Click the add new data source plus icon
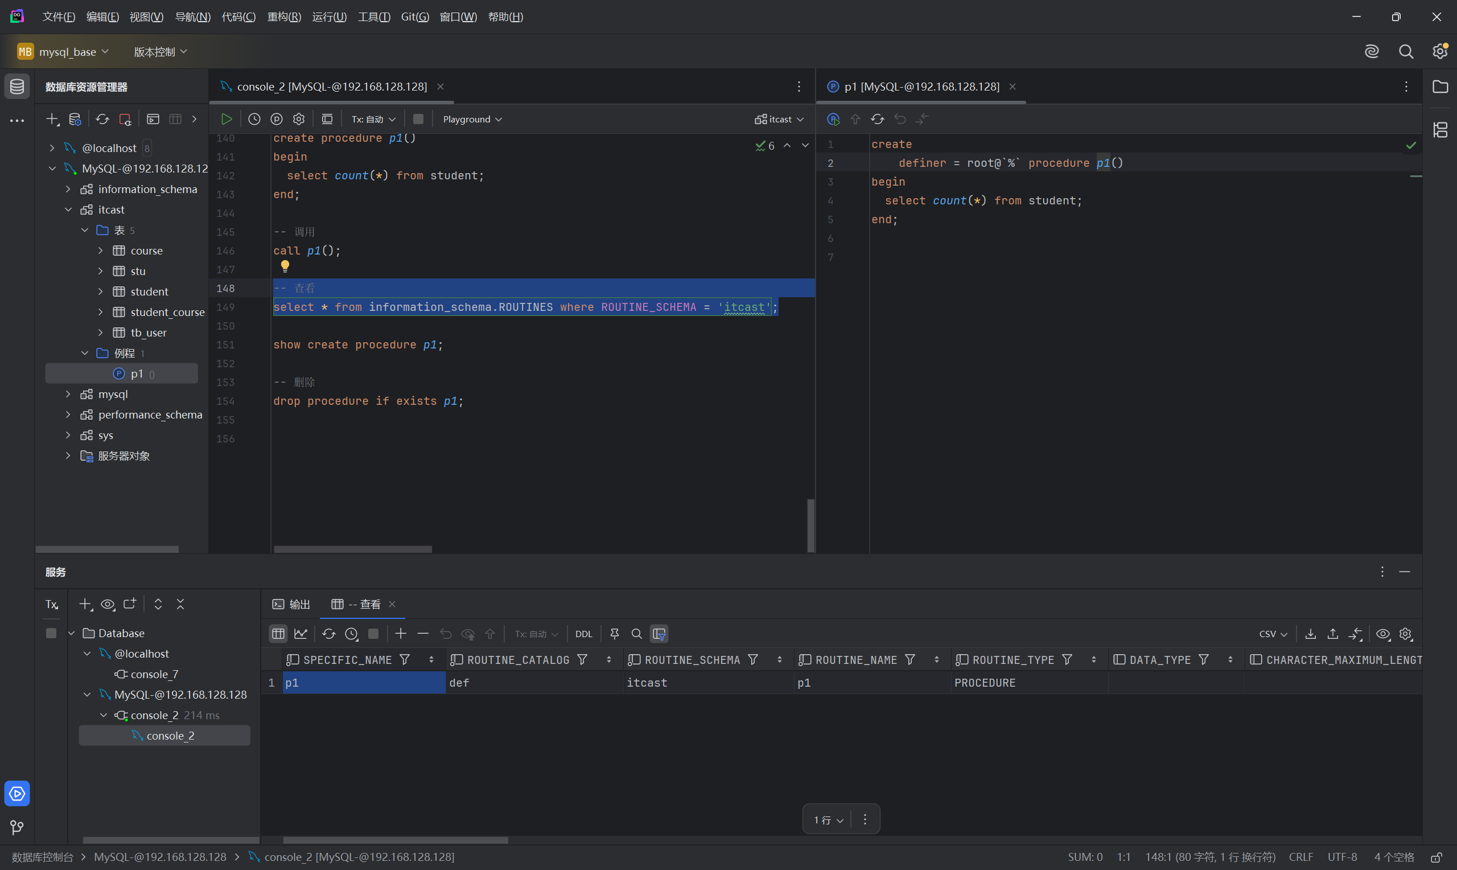 pos(52,119)
